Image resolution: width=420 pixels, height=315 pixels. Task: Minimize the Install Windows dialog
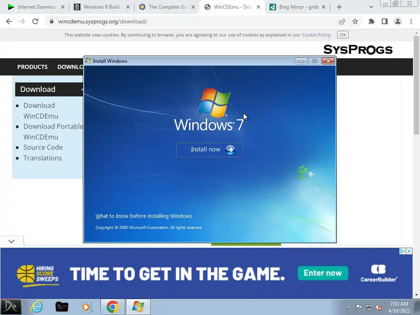pyautogui.click(x=301, y=61)
